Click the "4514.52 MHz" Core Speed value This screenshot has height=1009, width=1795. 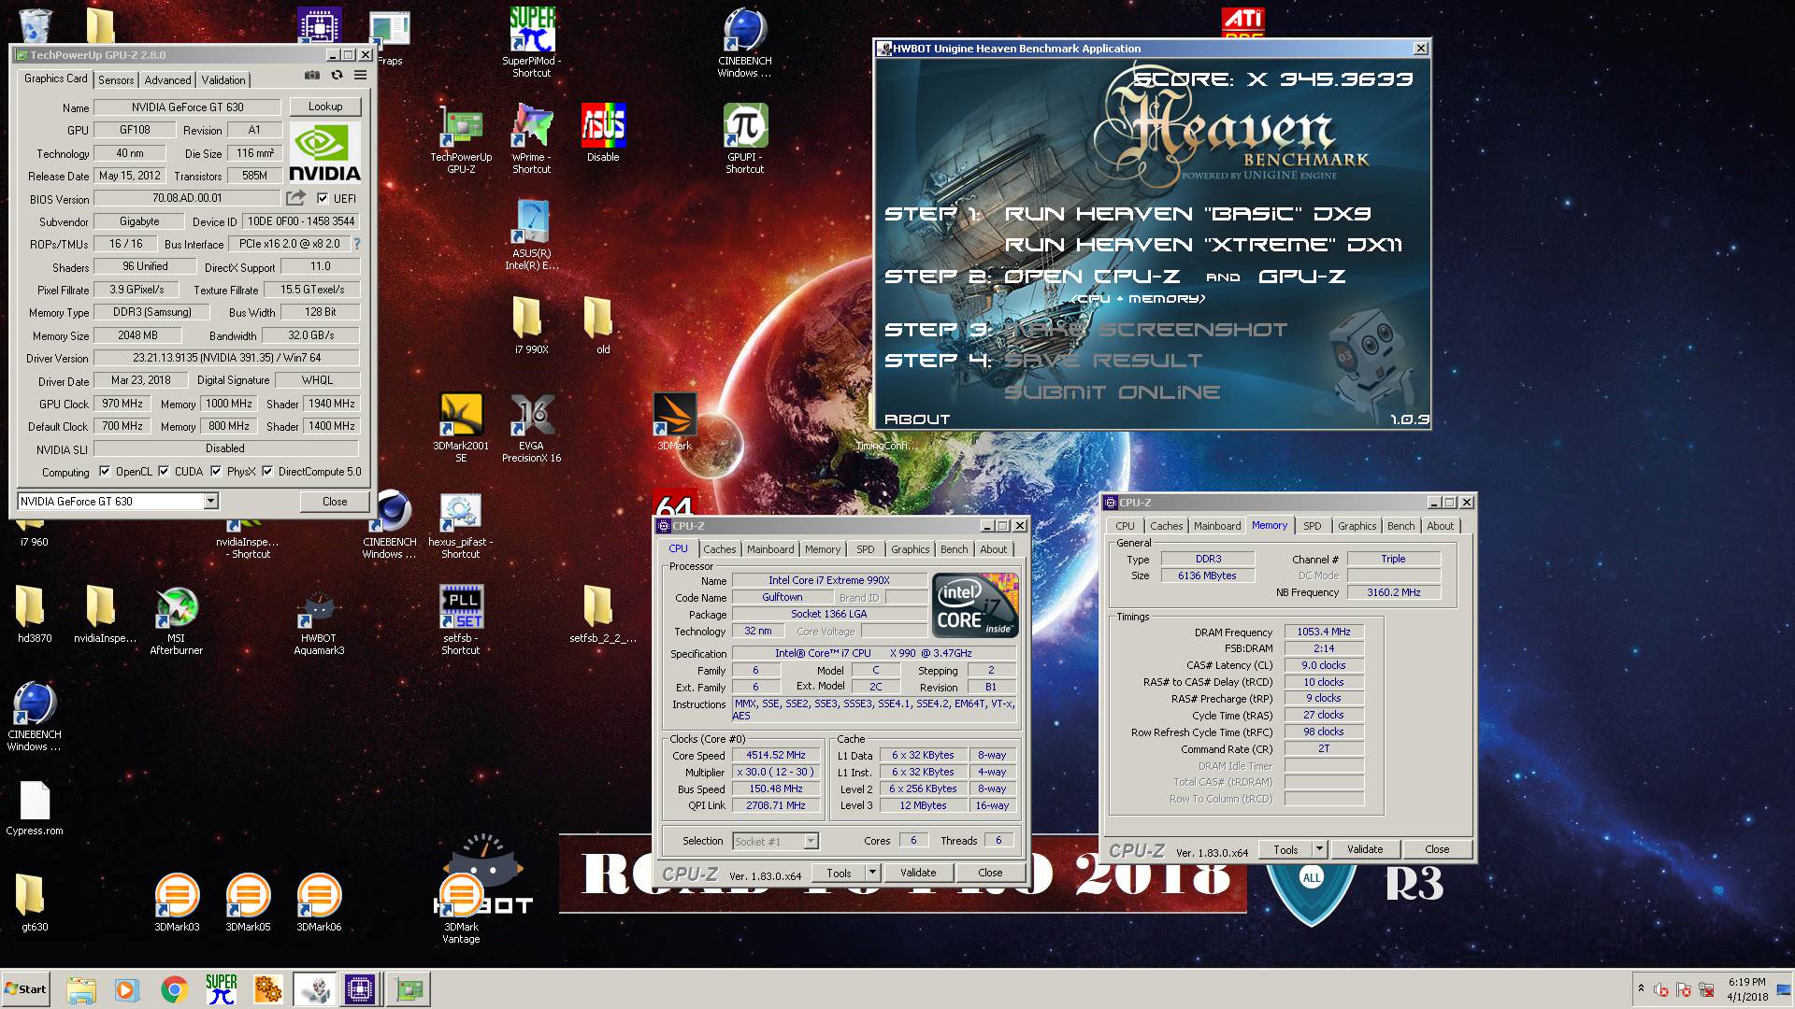776,755
